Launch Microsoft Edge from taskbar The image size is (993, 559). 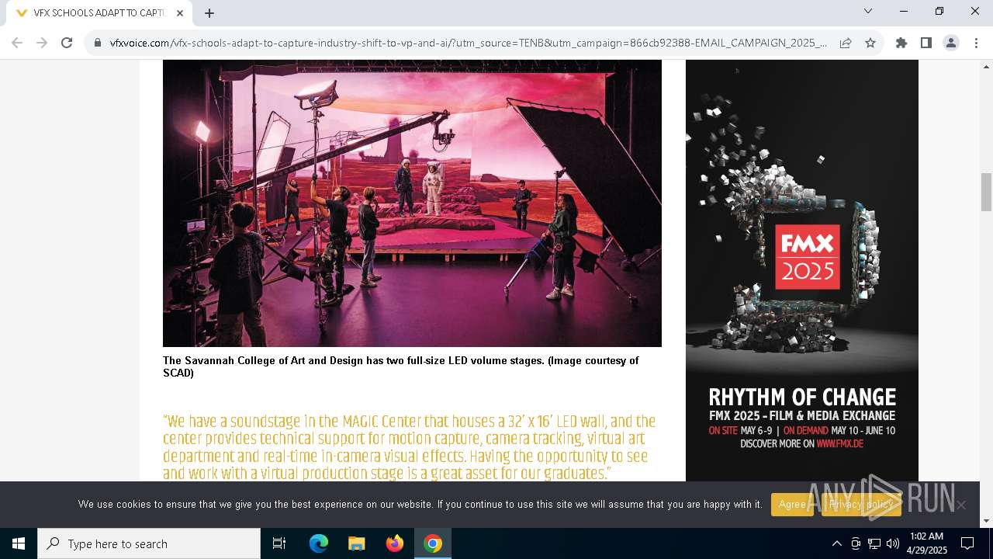coord(319,543)
